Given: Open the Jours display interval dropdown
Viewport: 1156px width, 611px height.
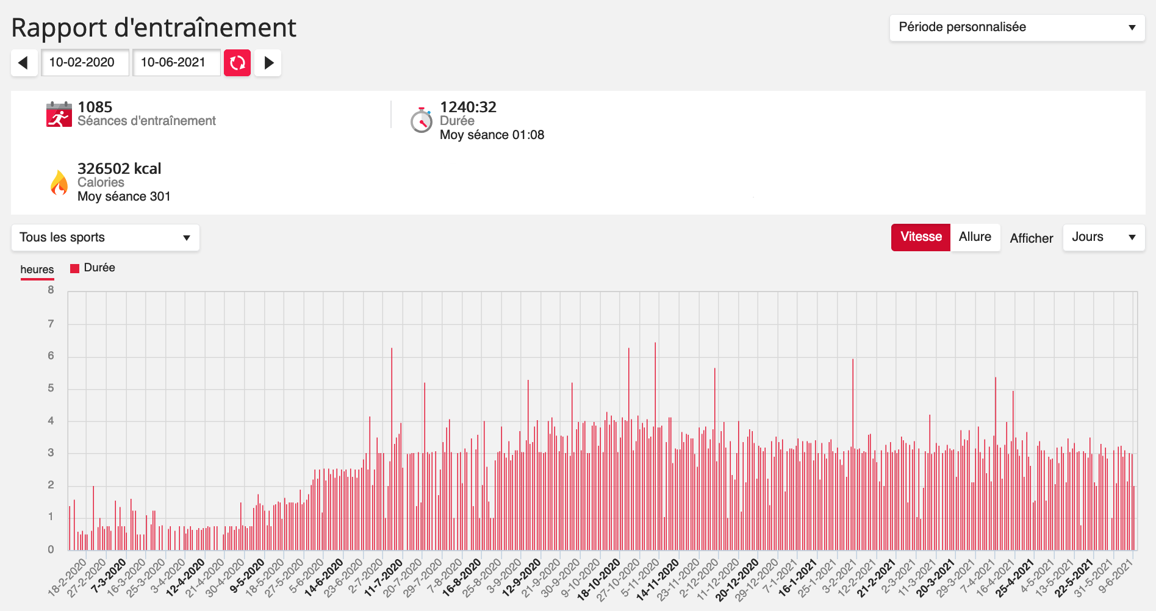Looking at the screenshot, I should pyautogui.click(x=1103, y=237).
